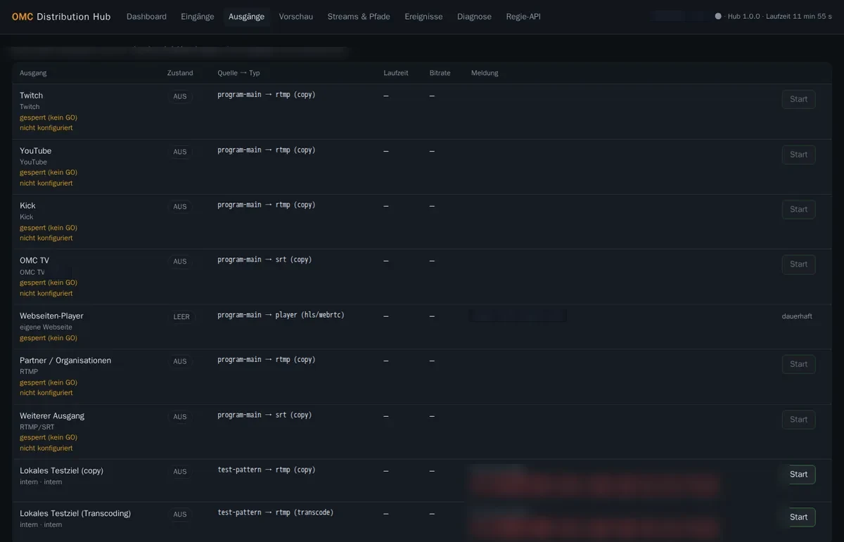The height and width of the screenshot is (542, 844).
Task: Switch to the Eingänge tab
Action: 198,16
